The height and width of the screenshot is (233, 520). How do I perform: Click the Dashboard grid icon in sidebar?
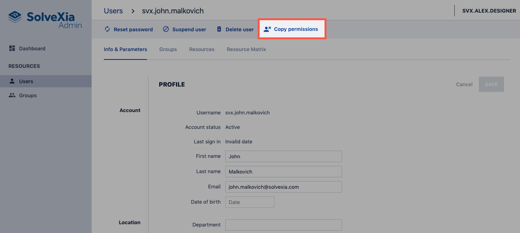(12, 48)
